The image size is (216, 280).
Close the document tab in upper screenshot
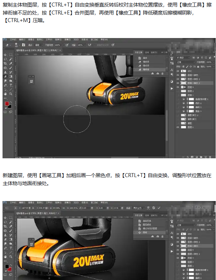click(x=60, y=50)
